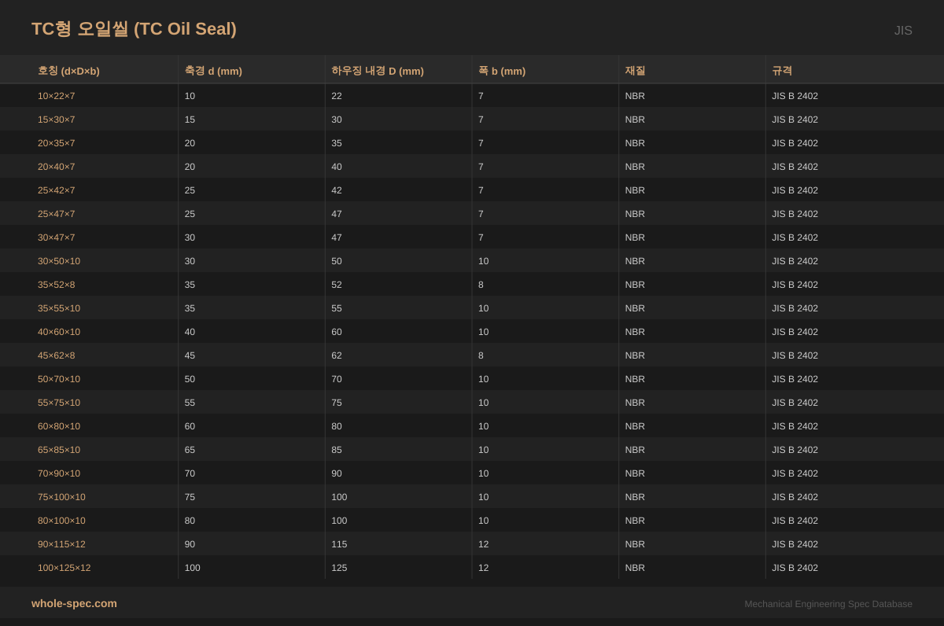Select the 10×22×7 seal entry

point(57,96)
